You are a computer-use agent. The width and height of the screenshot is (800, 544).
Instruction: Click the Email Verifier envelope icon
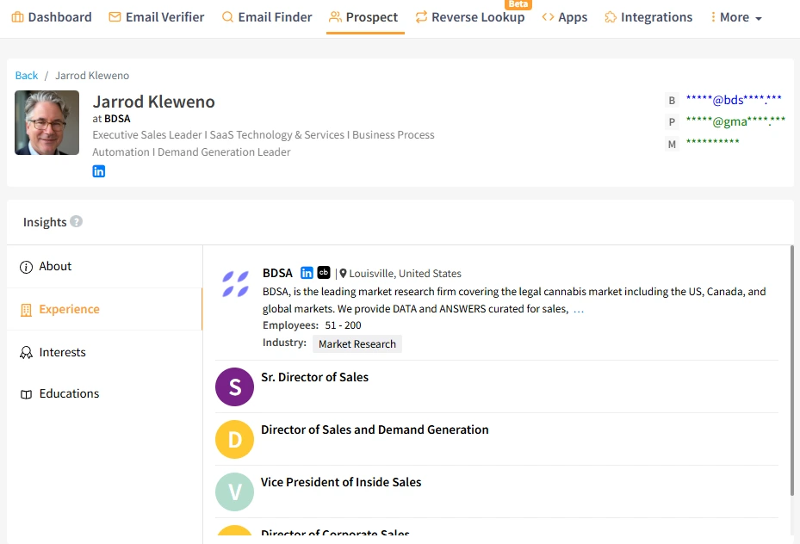coord(115,17)
